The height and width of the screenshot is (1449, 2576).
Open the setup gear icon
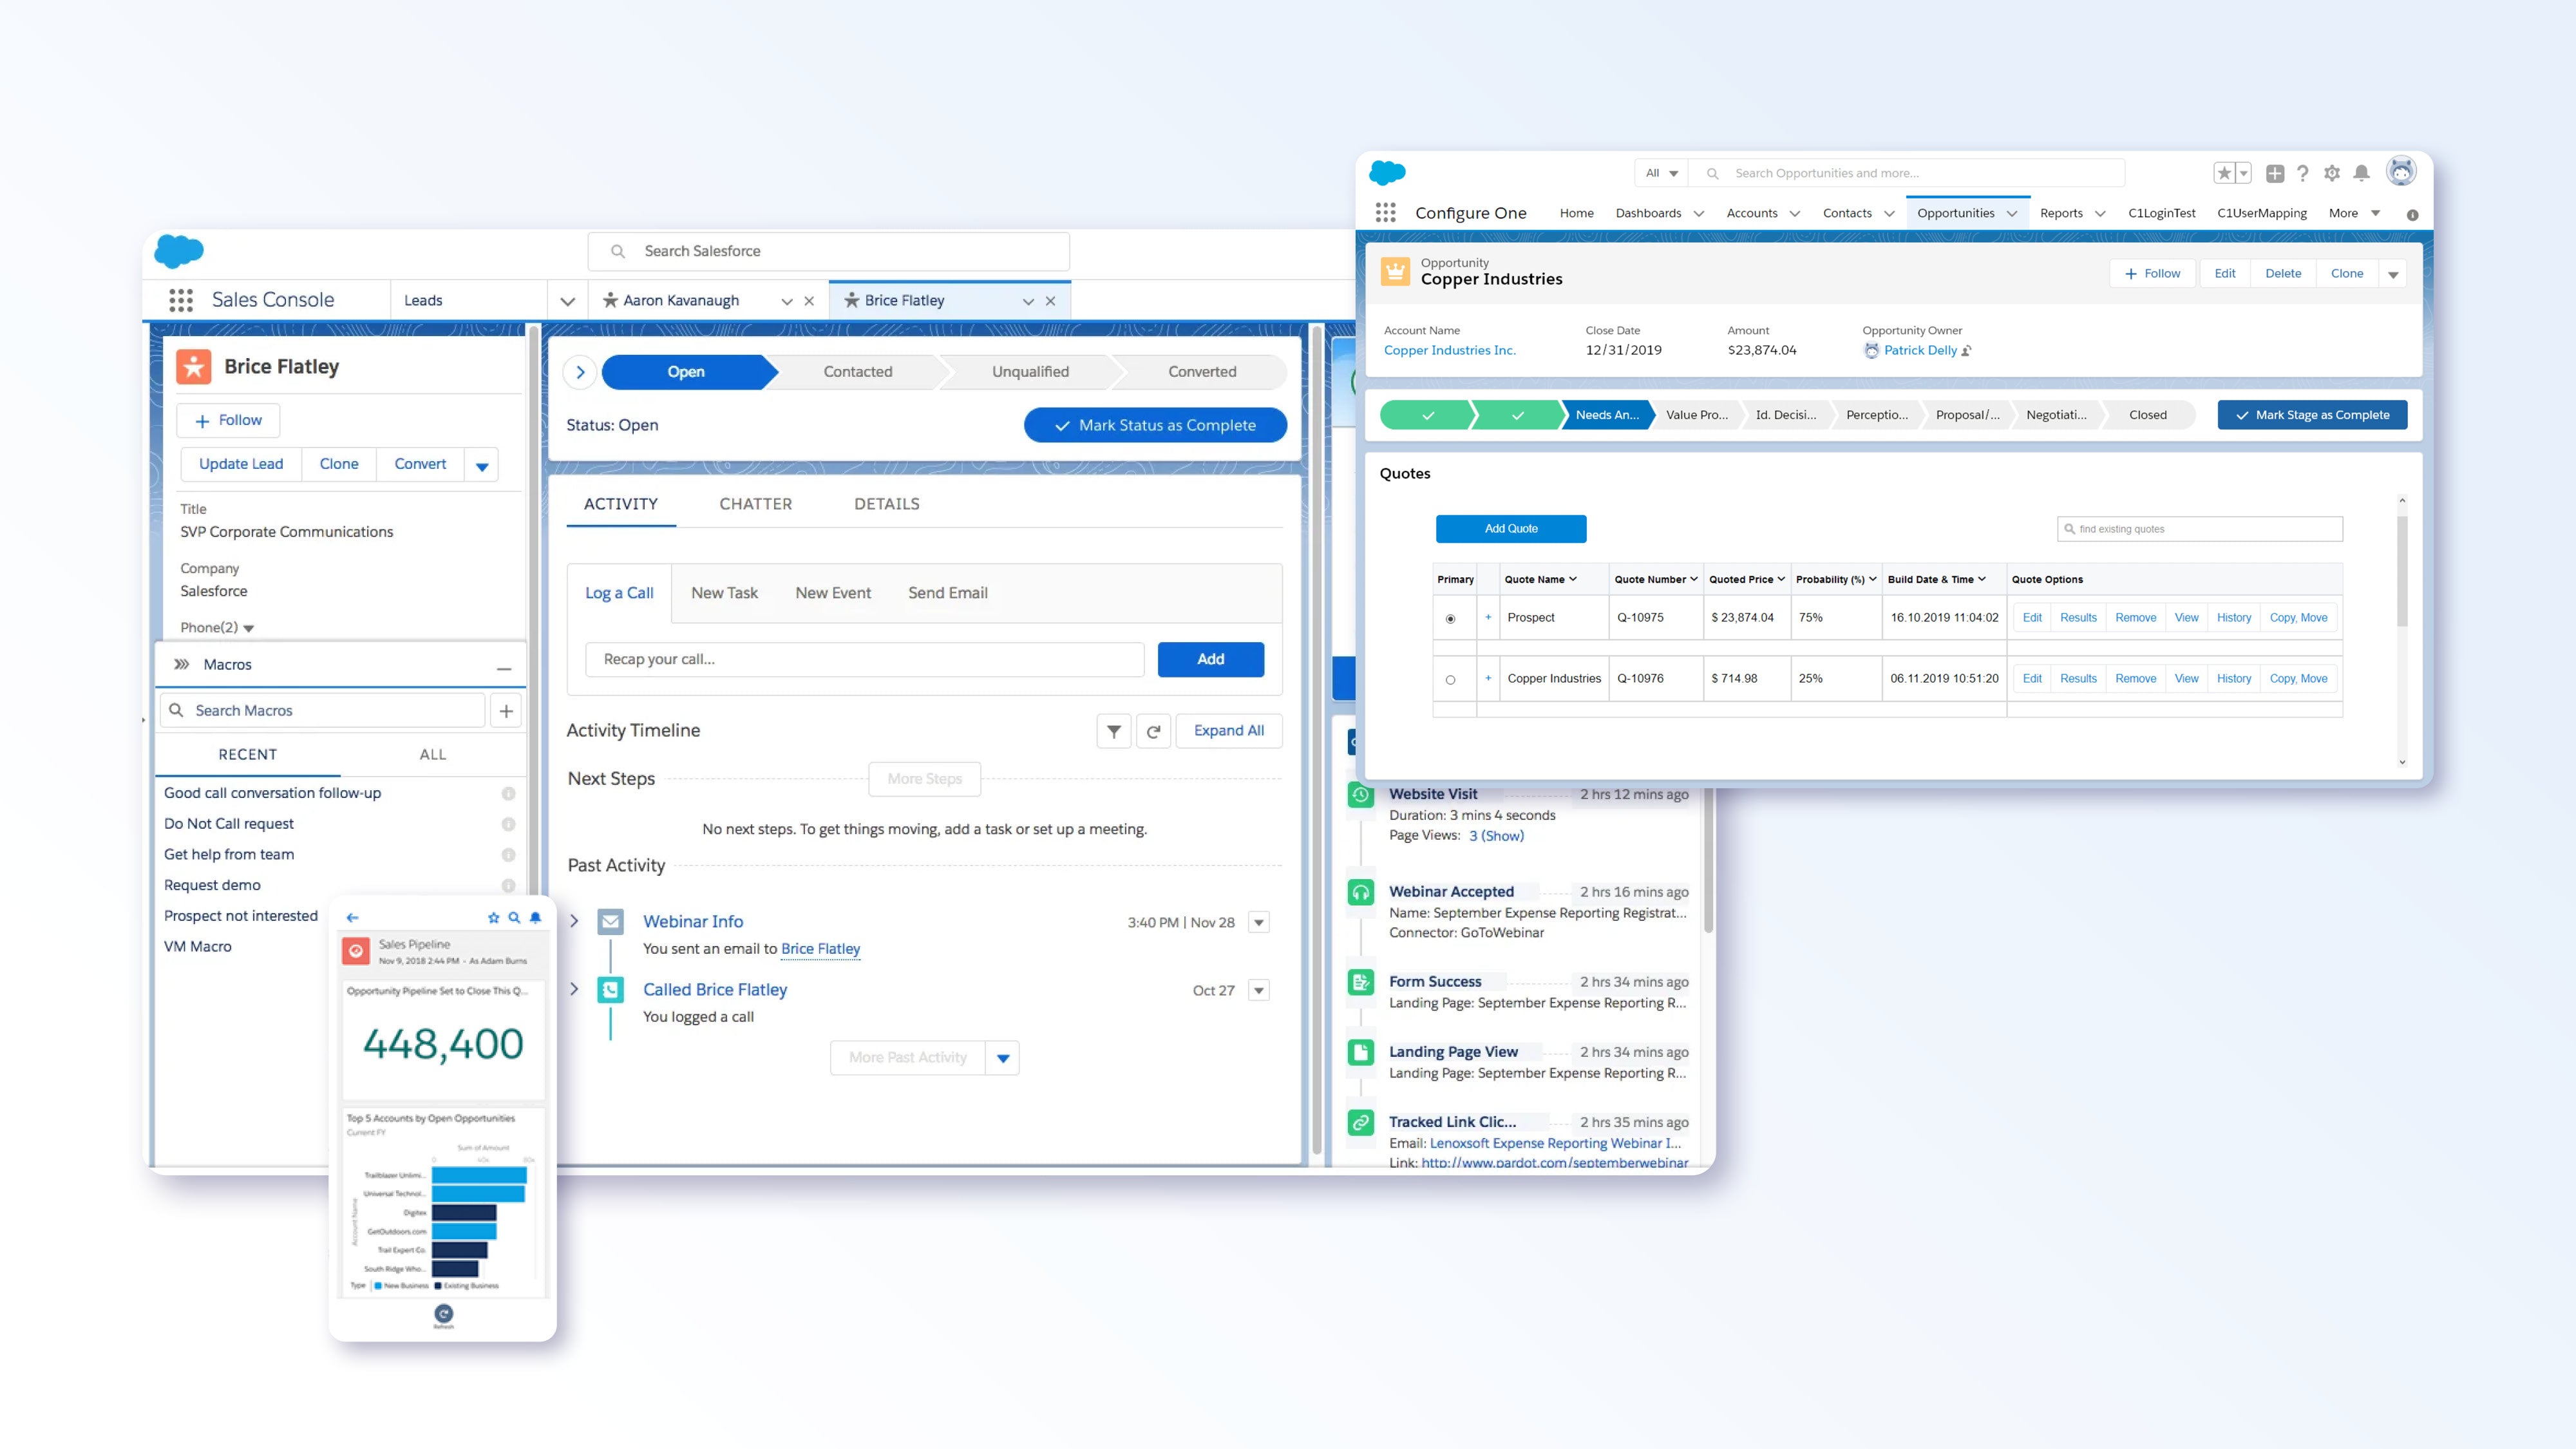click(2332, 173)
